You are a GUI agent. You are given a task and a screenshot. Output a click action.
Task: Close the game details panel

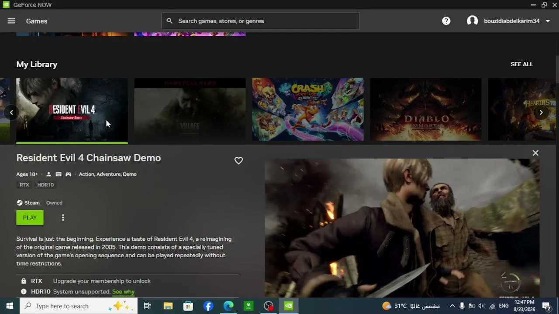535,153
